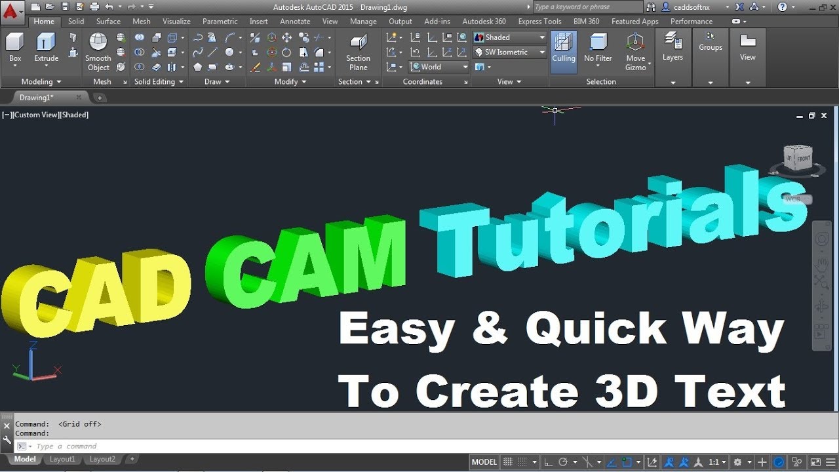This screenshot has height=472, width=839.
Task: Click the Shaded viewport label
Action: [x=75, y=115]
